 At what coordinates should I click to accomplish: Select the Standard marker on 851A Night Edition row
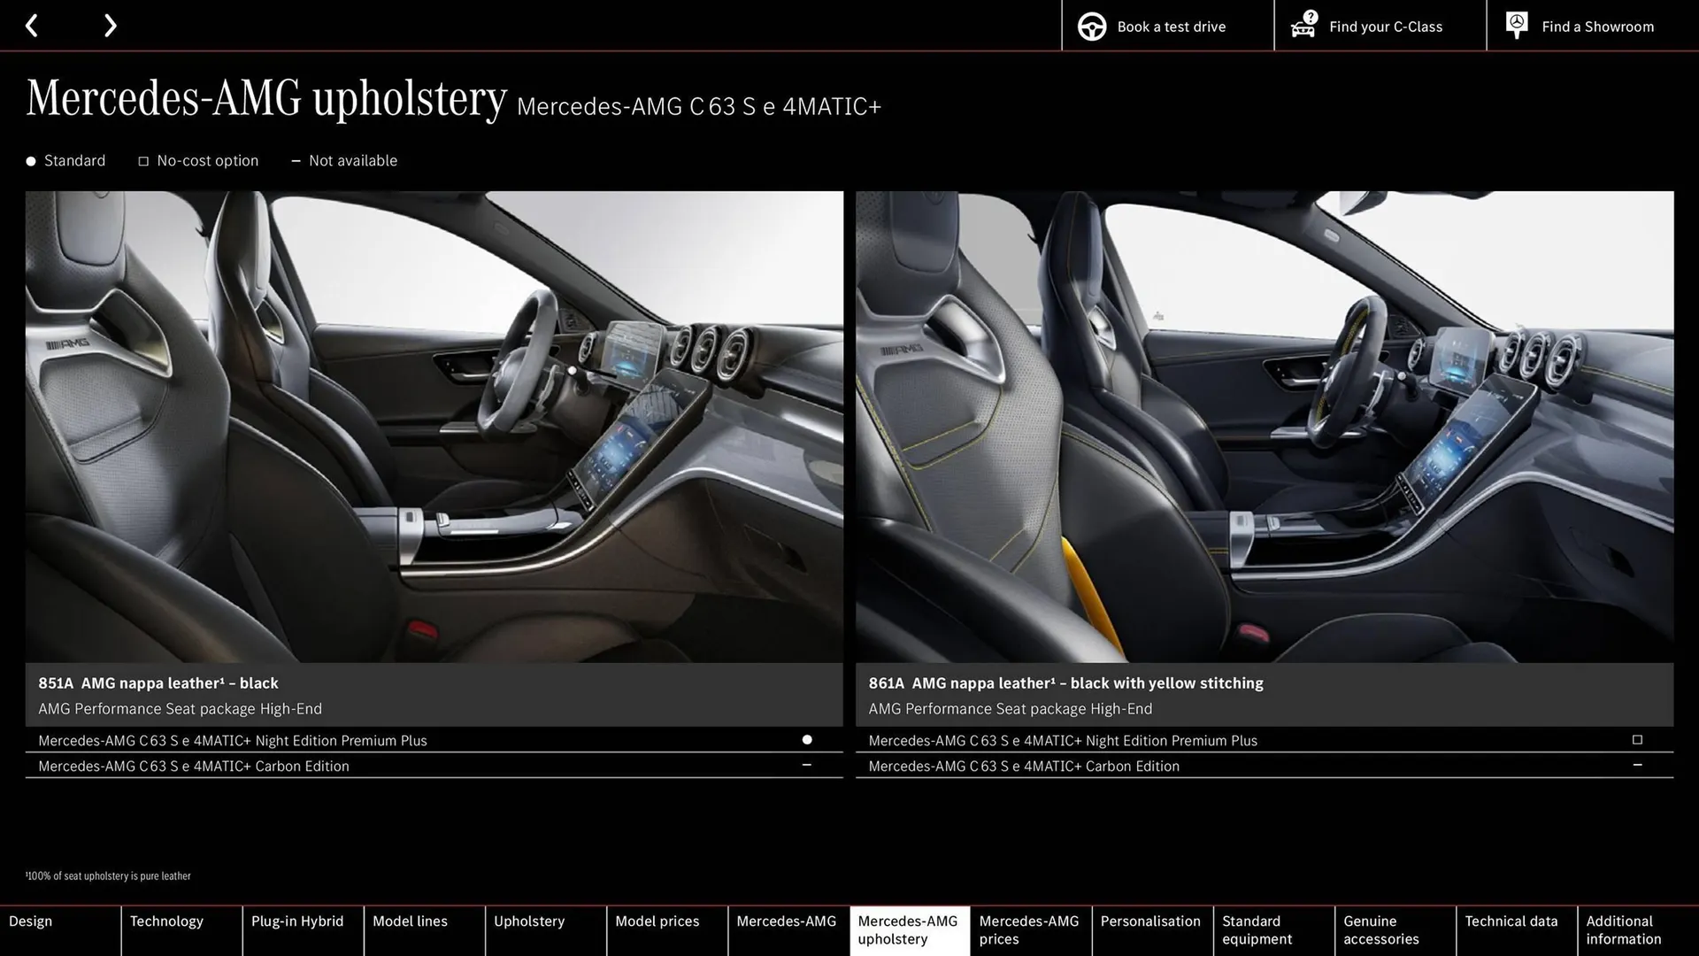pos(806,740)
